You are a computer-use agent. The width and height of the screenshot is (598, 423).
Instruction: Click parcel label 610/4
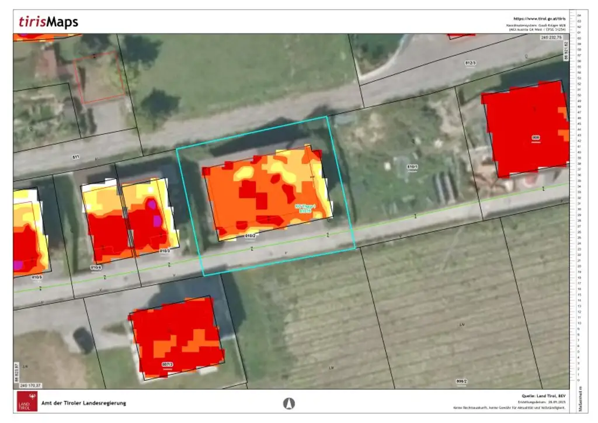[96, 268]
